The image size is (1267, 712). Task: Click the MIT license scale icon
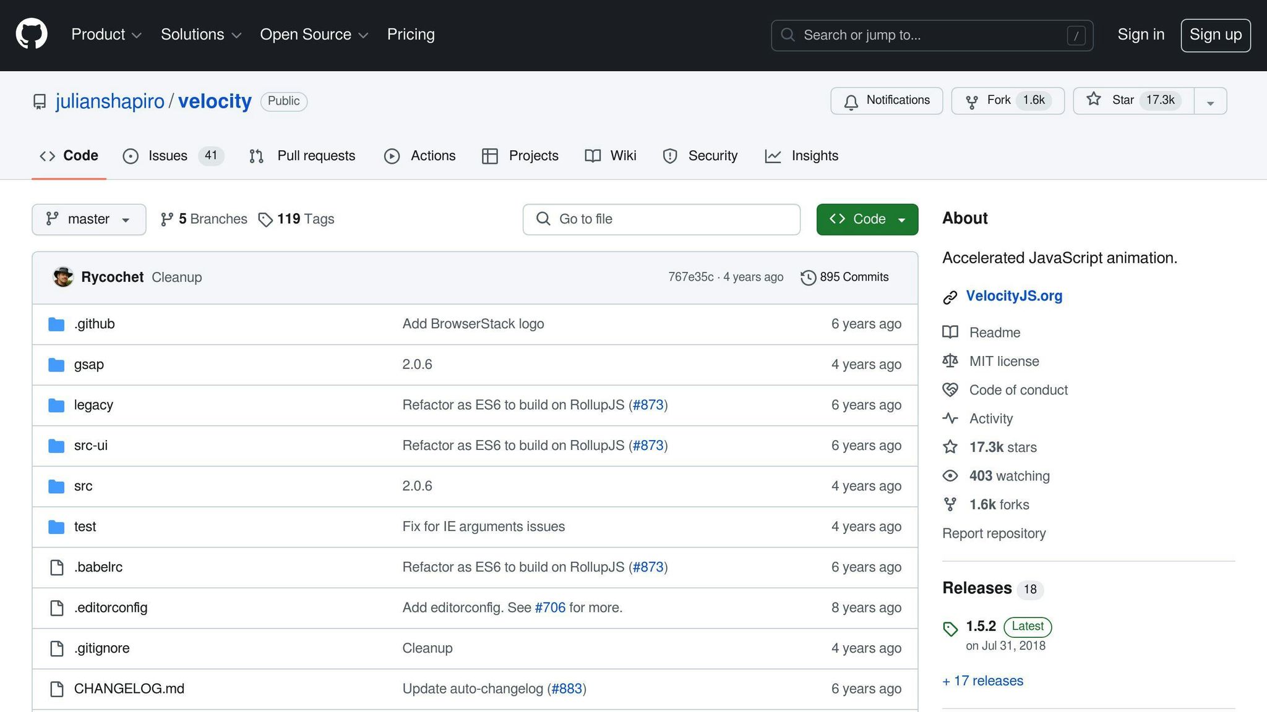[x=950, y=361]
